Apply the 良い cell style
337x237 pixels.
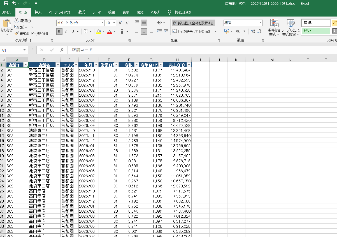(316, 31)
